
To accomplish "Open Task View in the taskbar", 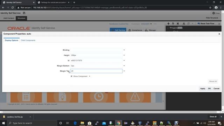I will click(68, 123).
